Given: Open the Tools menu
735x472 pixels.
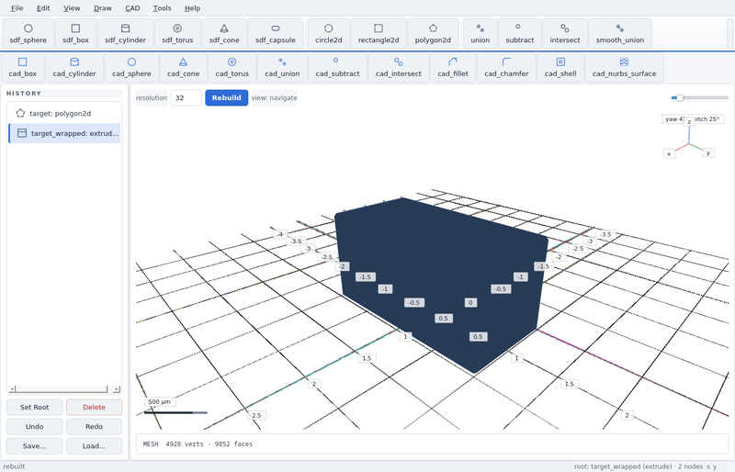Looking at the screenshot, I should (x=163, y=8).
